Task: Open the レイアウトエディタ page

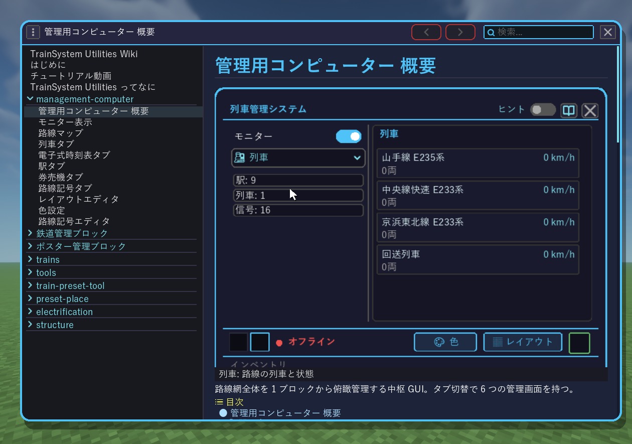Action: (x=79, y=200)
